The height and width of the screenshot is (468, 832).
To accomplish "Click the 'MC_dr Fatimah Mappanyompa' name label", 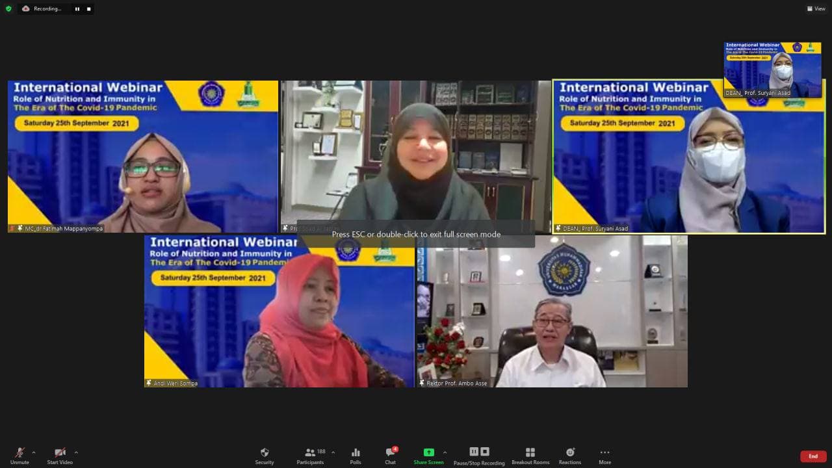I will click(x=64, y=229).
